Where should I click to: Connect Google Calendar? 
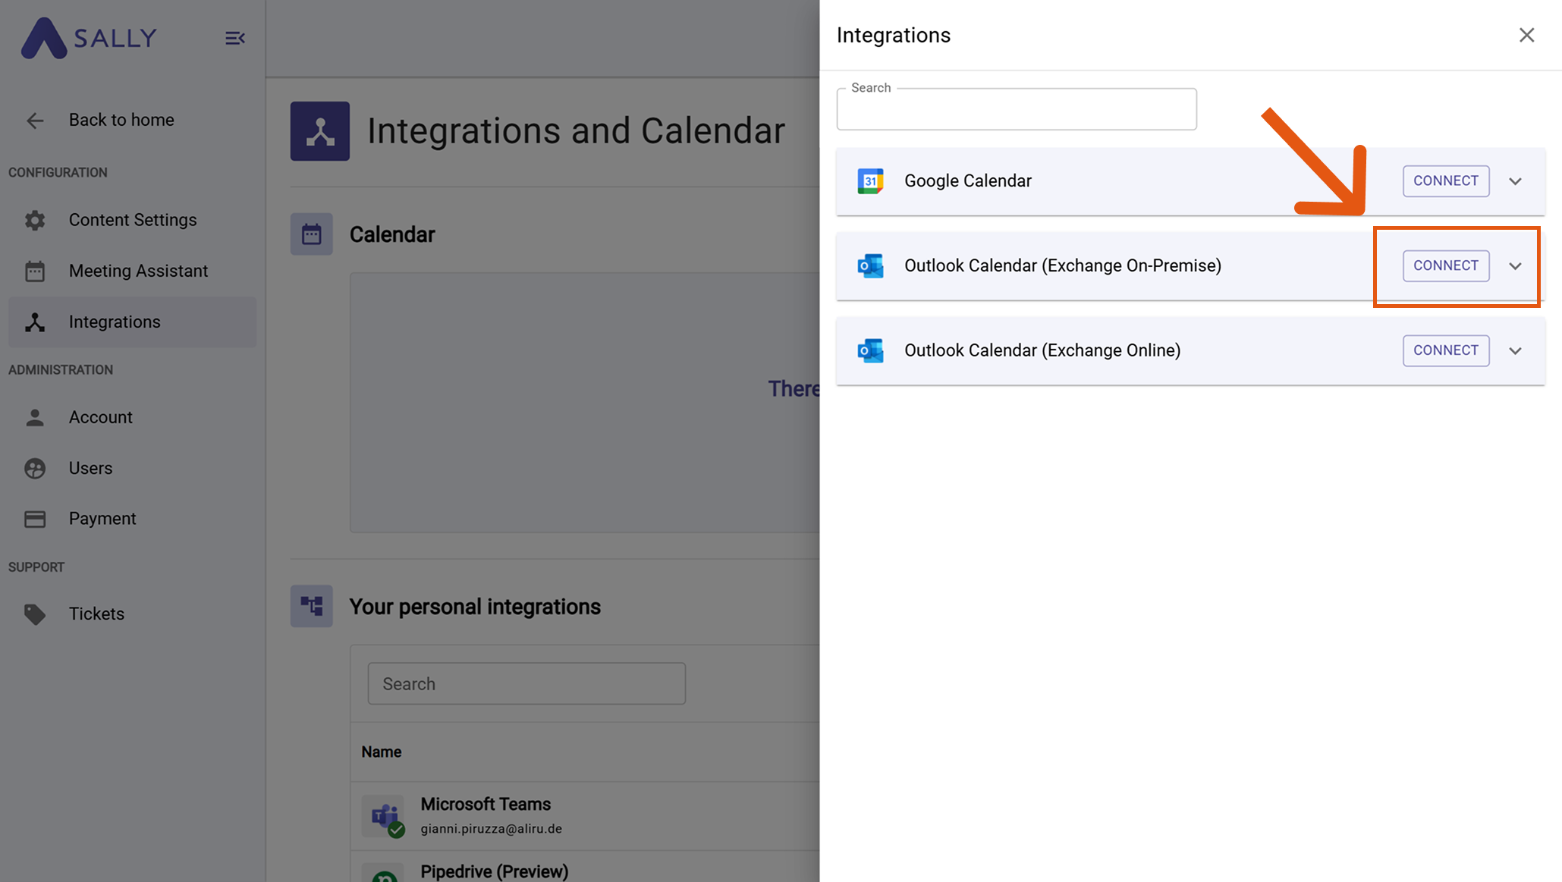(x=1446, y=181)
